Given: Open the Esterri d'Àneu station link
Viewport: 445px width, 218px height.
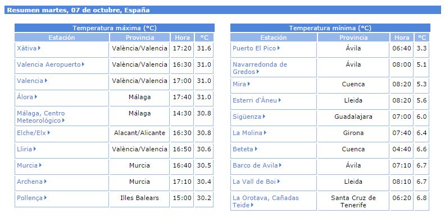Looking at the screenshot, I should coord(255,100).
